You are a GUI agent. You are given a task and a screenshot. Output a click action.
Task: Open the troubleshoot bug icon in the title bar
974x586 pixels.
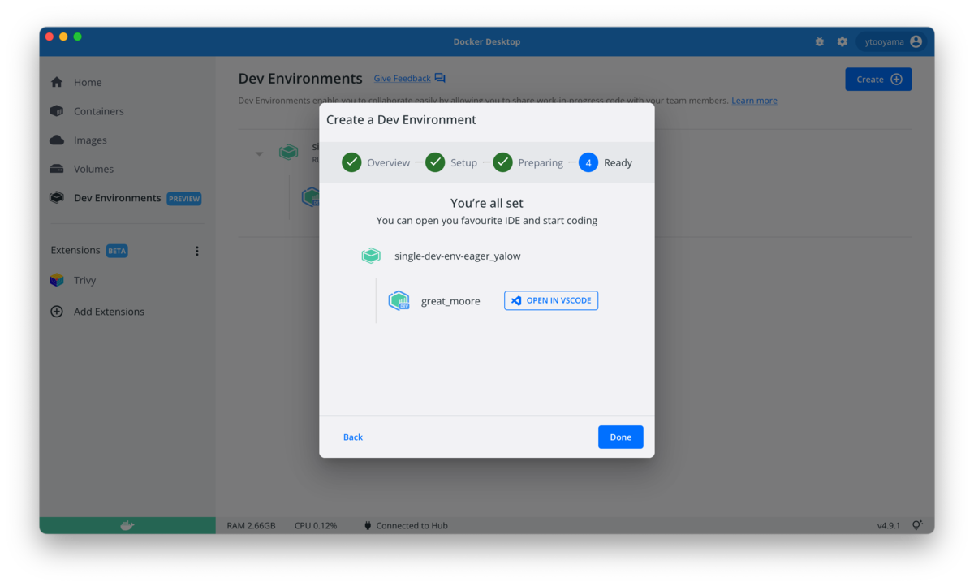click(820, 41)
